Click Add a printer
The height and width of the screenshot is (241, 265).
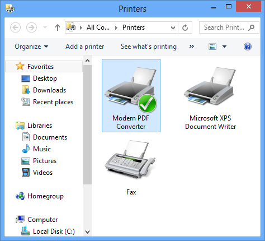[84, 47]
